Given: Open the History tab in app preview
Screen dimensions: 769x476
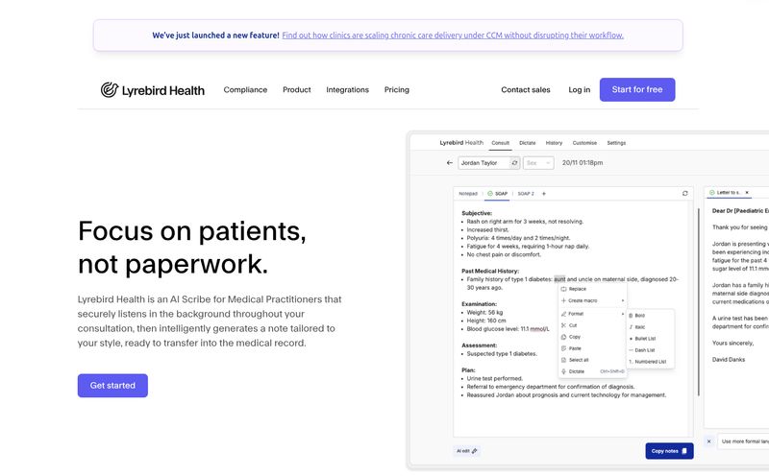Looking at the screenshot, I should (554, 143).
